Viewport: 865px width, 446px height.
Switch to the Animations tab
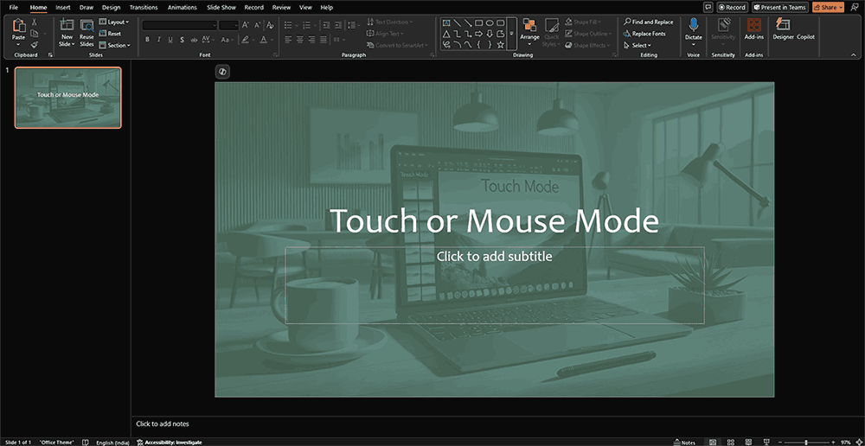(182, 7)
